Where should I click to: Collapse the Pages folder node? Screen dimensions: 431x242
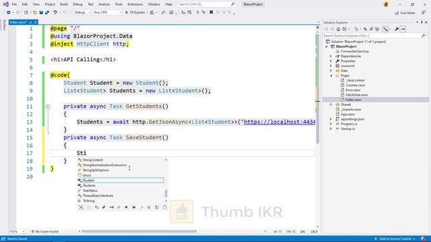[x=331, y=76]
